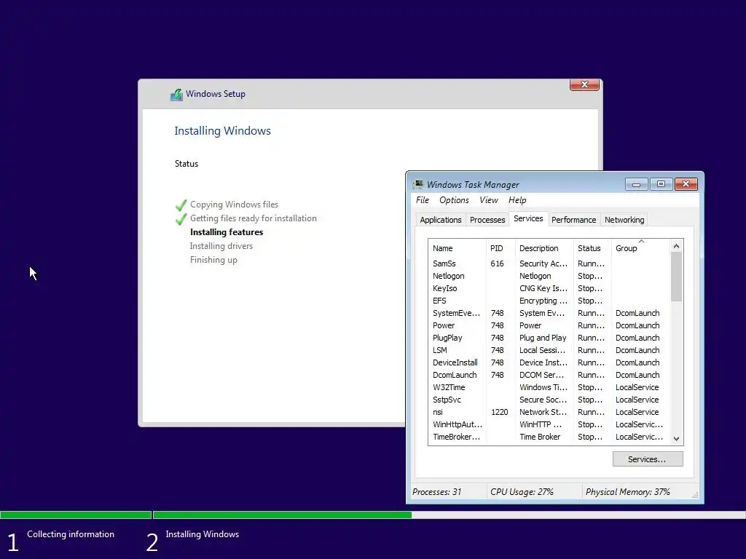This screenshot has width=746, height=559.
Task: Click the Services... button
Action: (x=648, y=459)
